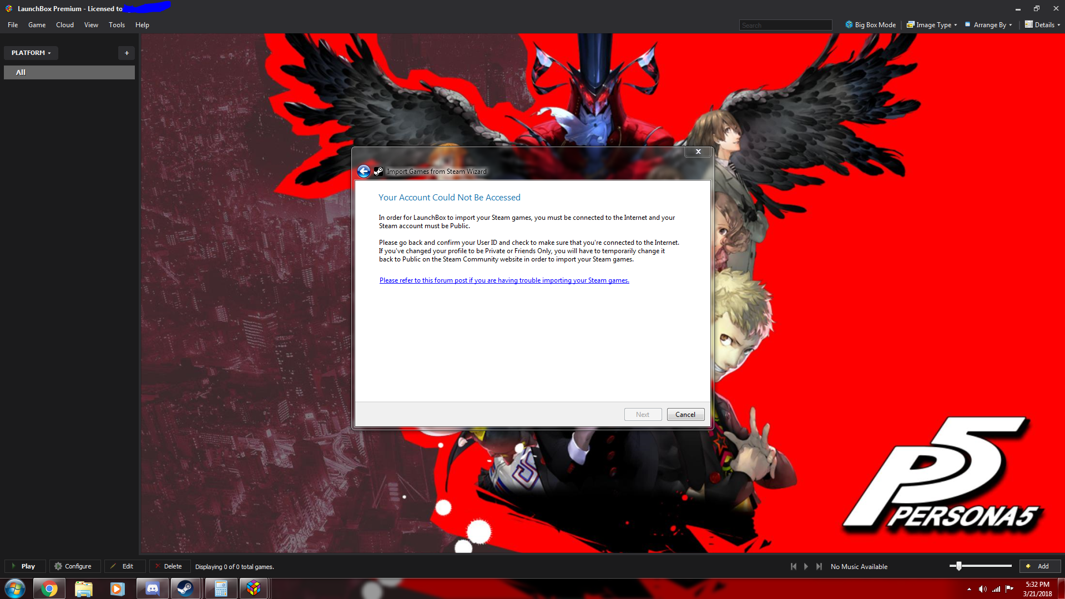Open the forum post link about Steam importing

point(504,280)
